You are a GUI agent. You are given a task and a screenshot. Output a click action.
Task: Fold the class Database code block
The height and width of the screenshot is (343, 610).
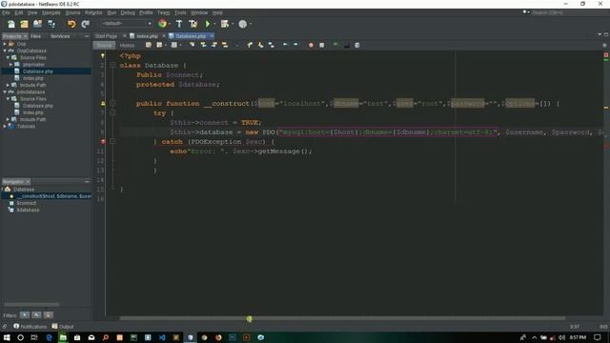click(x=112, y=66)
